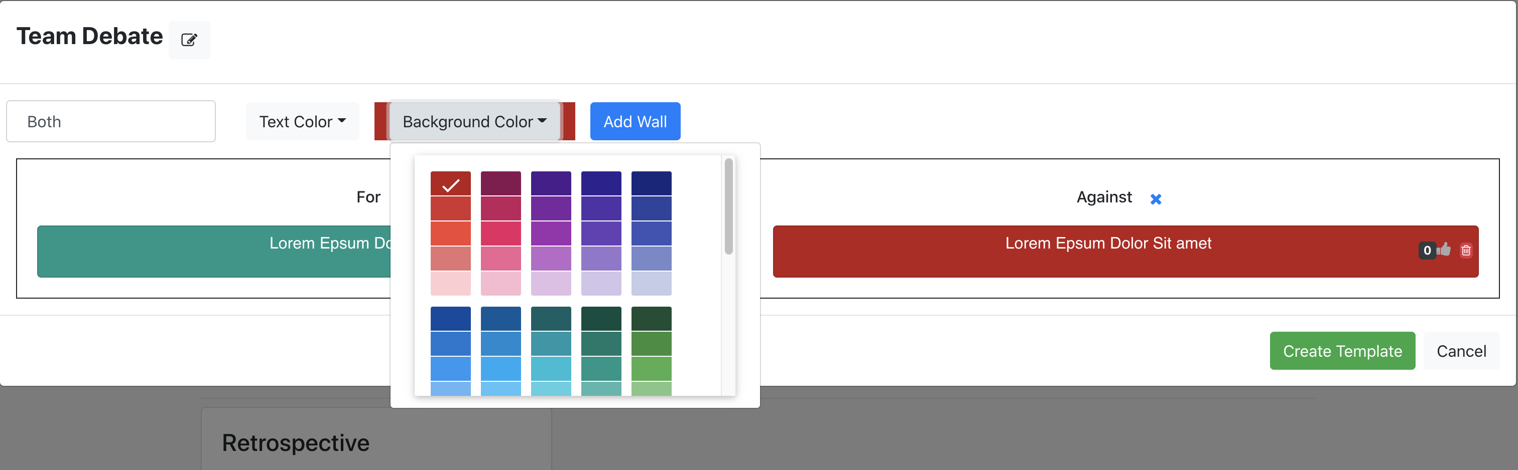The height and width of the screenshot is (470, 1518).
Task: Cancel the template dialog
Action: [x=1461, y=351]
